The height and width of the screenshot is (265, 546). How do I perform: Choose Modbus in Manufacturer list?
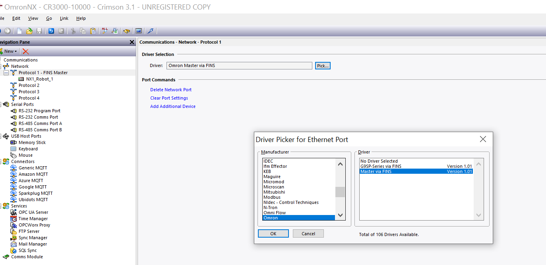tap(299, 197)
